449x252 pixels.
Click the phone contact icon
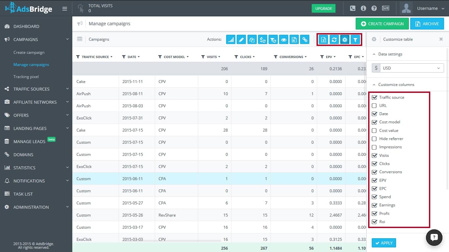[353, 8]
